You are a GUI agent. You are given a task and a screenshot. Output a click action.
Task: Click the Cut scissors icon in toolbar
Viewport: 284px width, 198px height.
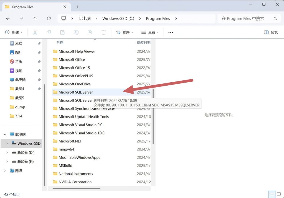pos(35,32)
